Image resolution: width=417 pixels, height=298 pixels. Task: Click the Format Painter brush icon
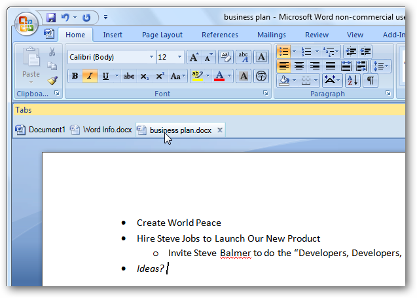point(52,80)
